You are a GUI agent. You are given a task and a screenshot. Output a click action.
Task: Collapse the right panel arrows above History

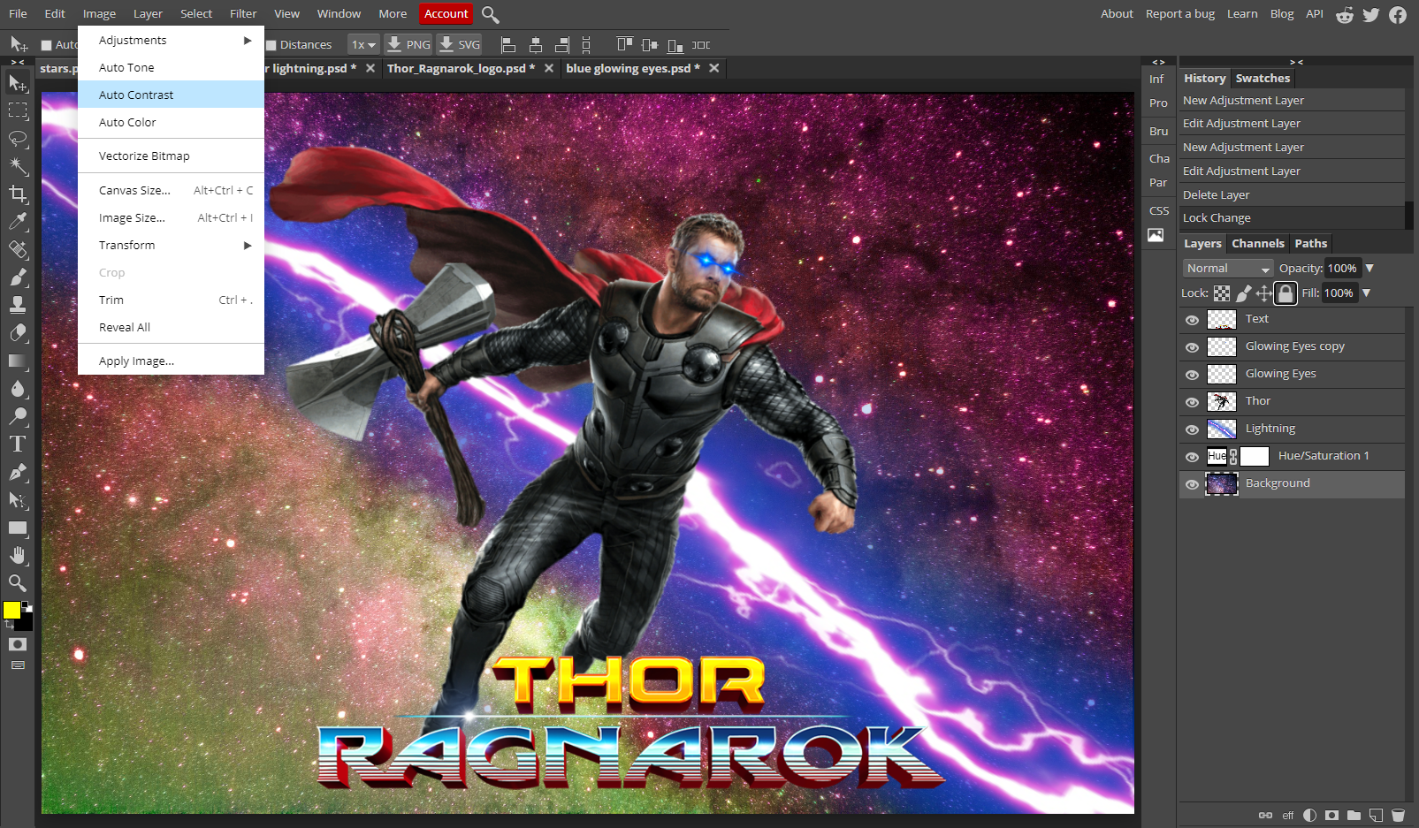[x=1296, y=62]
